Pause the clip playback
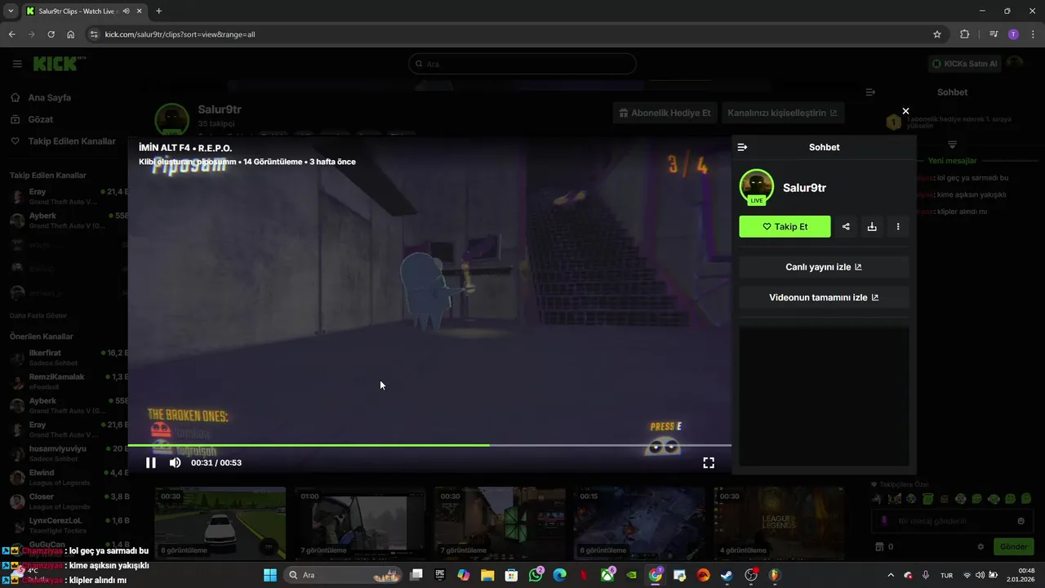This screenshot has width=1045, height=588. 151,463
